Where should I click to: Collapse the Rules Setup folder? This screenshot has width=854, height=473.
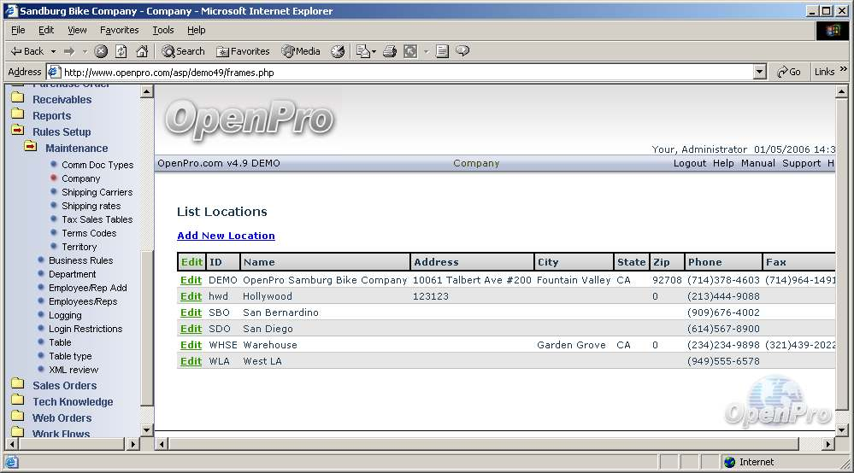click(x=17, y=131)
